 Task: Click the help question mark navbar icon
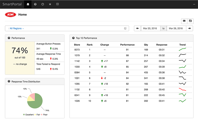pos(35,4)
